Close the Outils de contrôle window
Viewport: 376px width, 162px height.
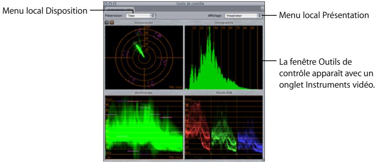click(x=106, y=4)
